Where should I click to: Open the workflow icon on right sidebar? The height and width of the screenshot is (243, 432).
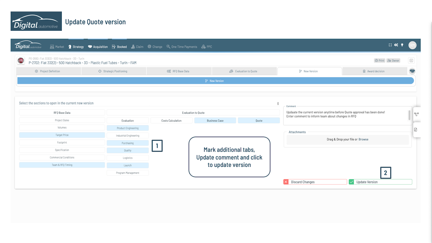click(x=416, y=114)
